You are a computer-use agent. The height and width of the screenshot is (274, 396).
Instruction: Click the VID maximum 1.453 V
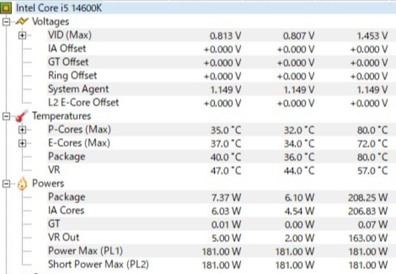(372, 36)
